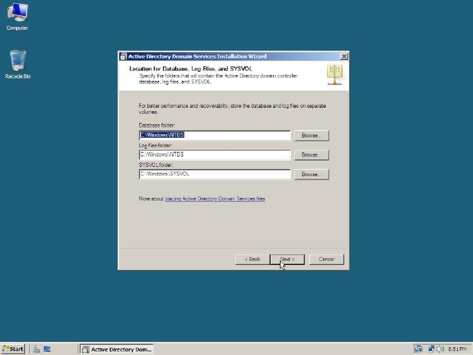Click the wizard title bar icon

click(124, 57)
